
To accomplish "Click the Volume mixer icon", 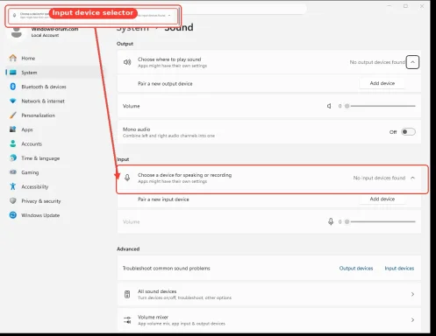I will [x=127, y=320].
